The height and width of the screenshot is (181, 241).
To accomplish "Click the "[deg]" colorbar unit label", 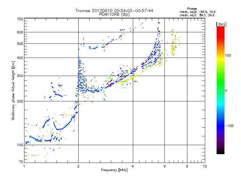I will click(221, 24).
